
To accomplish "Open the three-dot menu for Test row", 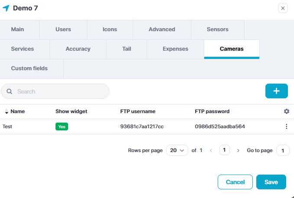I will click(286, 127).
